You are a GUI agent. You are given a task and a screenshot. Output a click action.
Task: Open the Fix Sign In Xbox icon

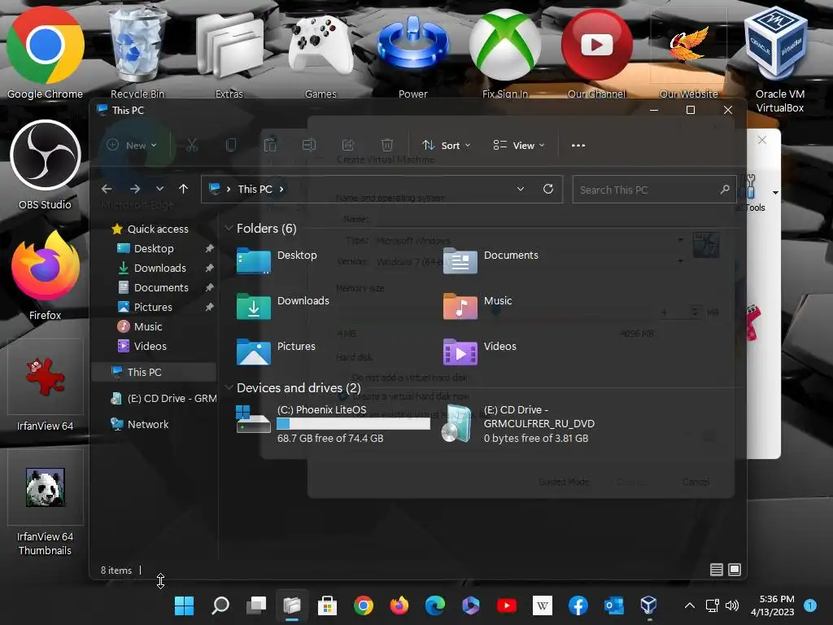point(504,52)
